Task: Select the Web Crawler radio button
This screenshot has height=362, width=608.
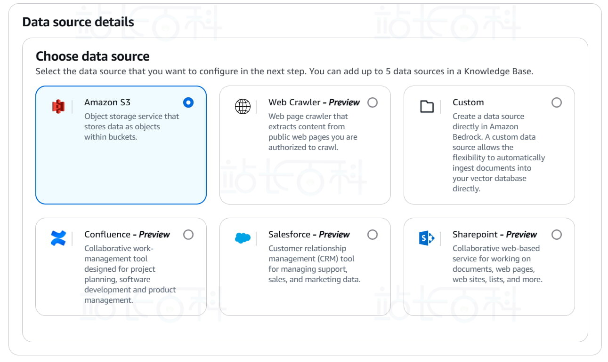Action: click(373, 102)
